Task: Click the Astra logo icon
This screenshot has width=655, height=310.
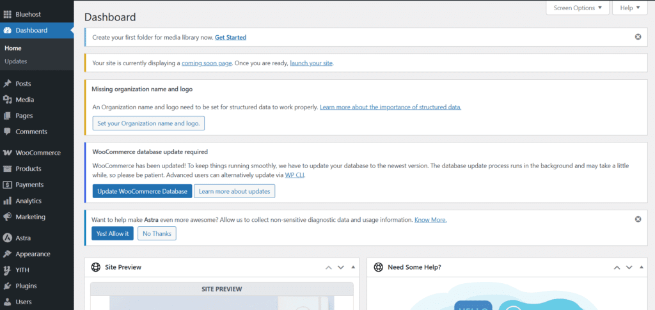Action: click(x=7, y=238)
